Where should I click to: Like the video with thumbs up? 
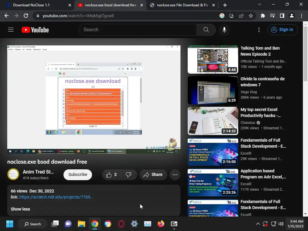point(111,175)
